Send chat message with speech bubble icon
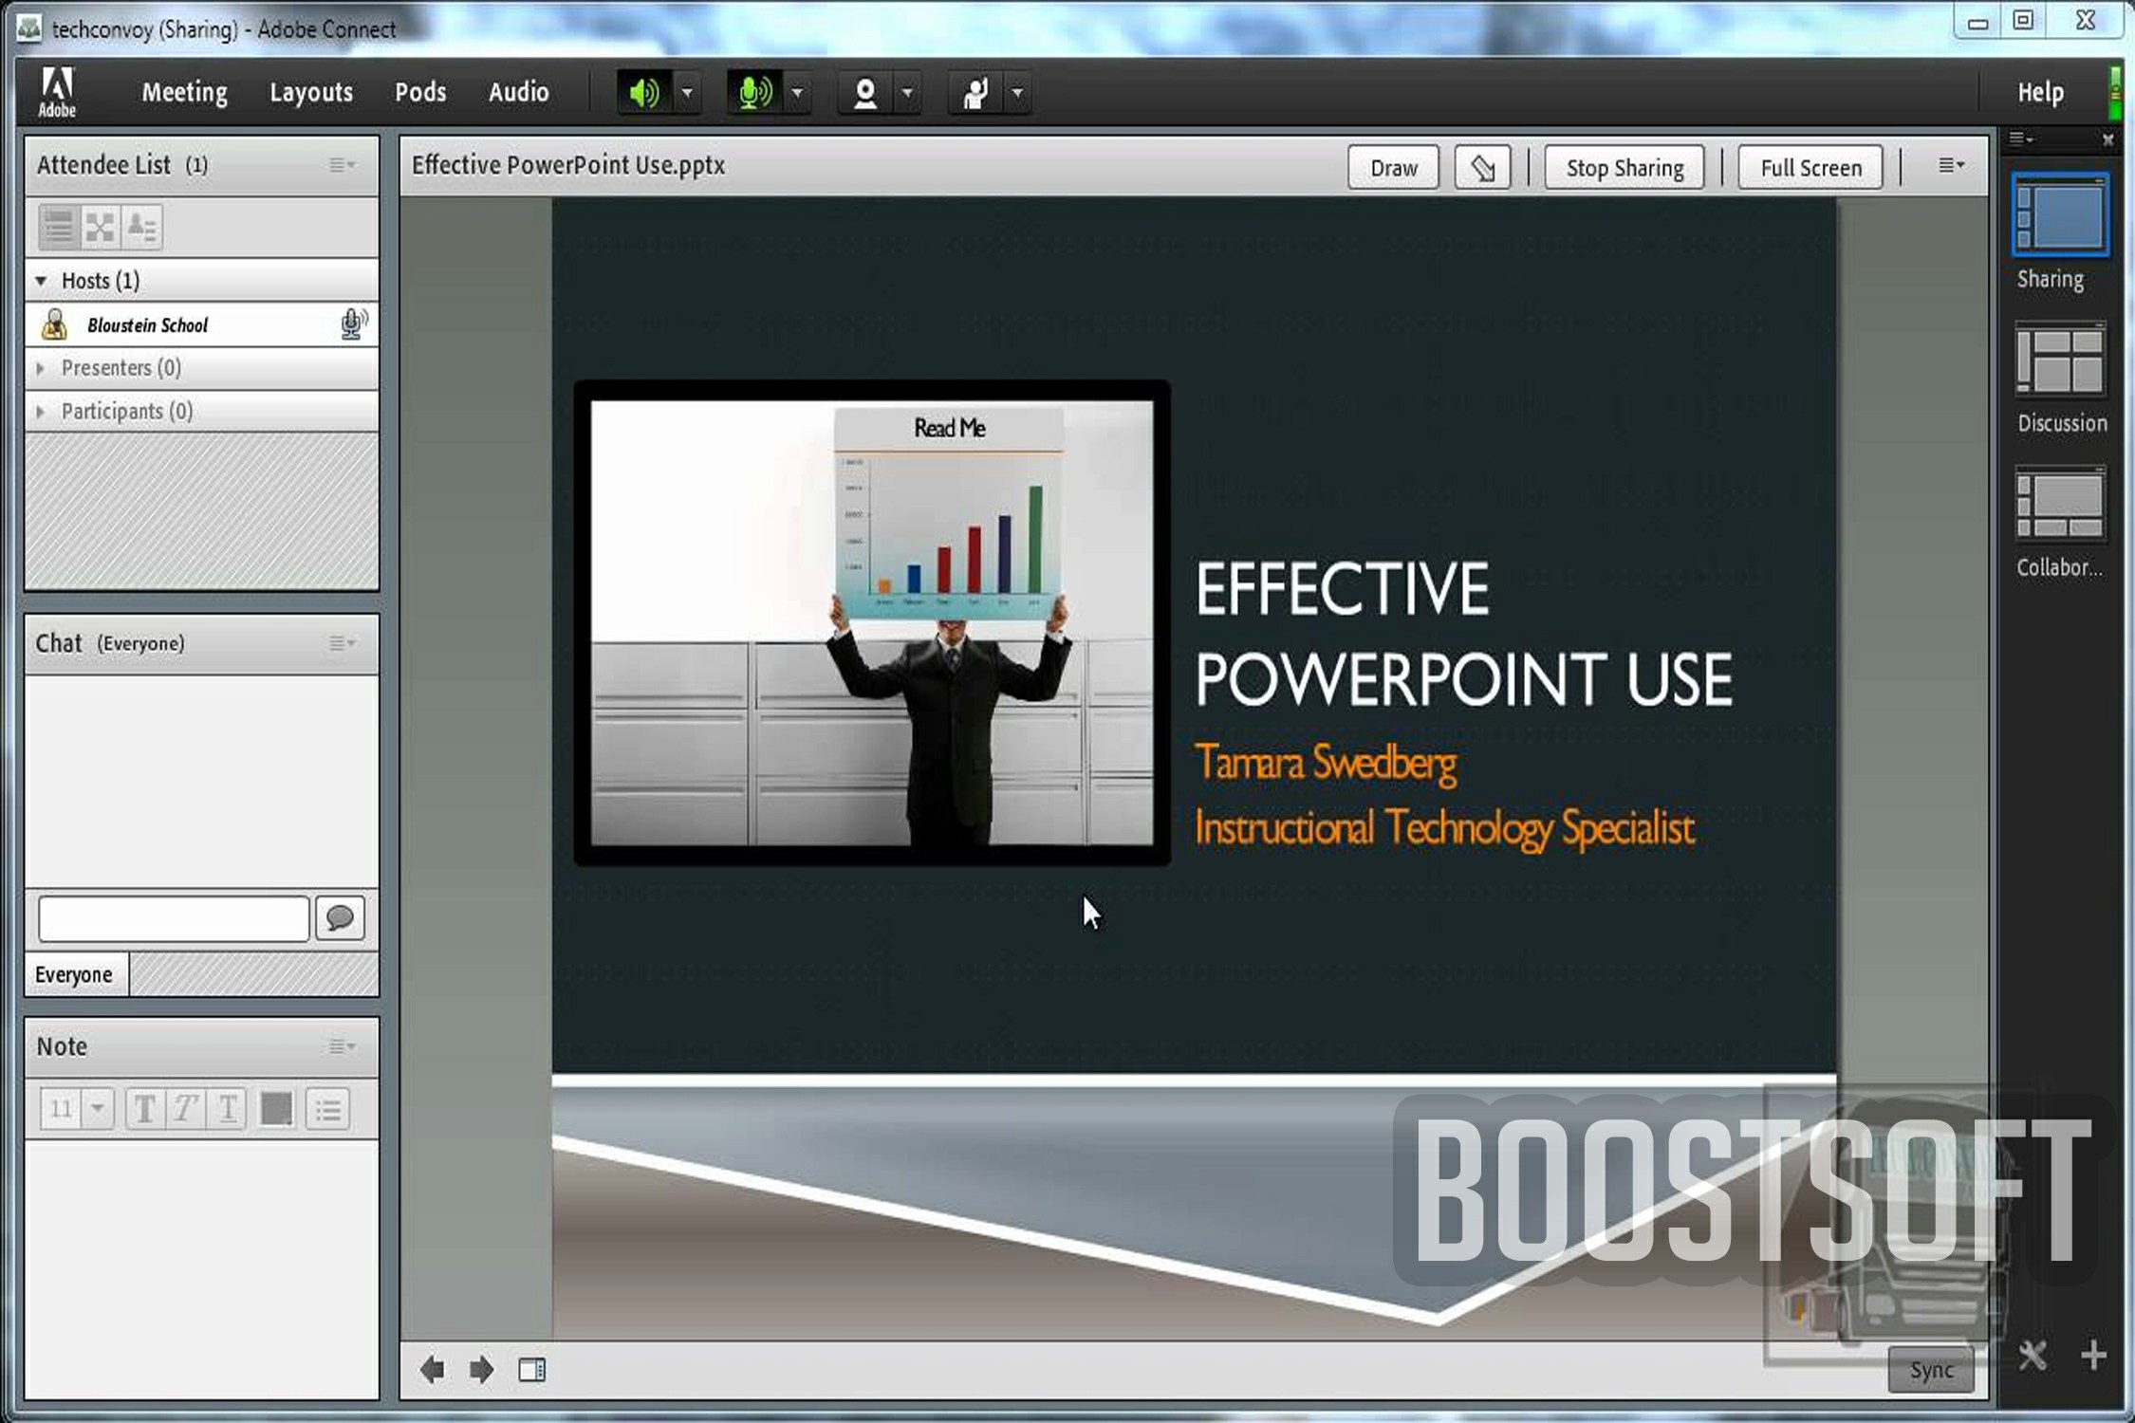Screen dimensions: 2135x1423 (340, 917)
